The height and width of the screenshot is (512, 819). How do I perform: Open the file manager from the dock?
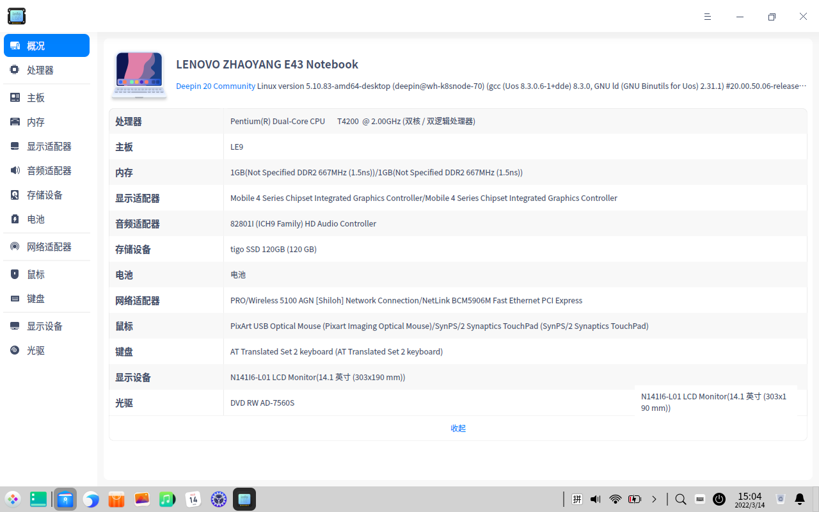pos(65,499)
